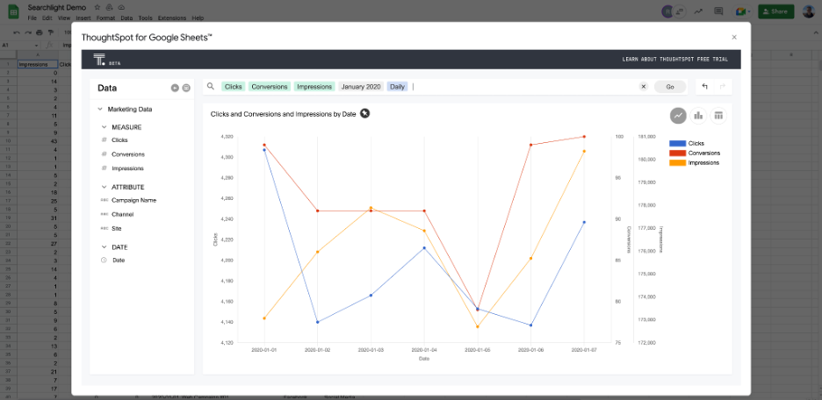The image size is (822, 400).
Task: Click the Sheets undo icon
Action: tap(17, 32)
